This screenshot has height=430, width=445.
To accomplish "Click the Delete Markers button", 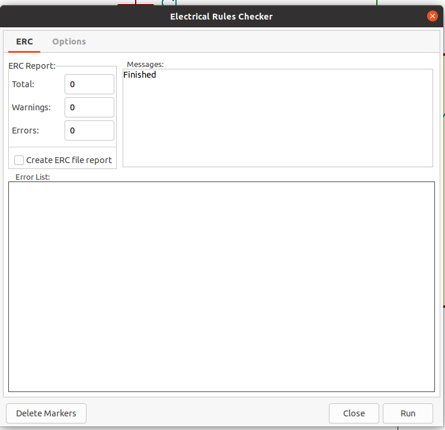I will (46, 413).
